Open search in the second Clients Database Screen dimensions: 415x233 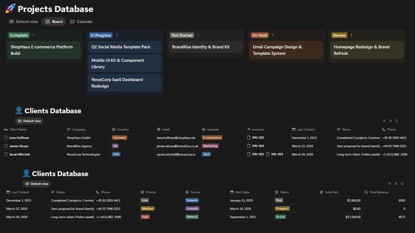click(402, 184)
